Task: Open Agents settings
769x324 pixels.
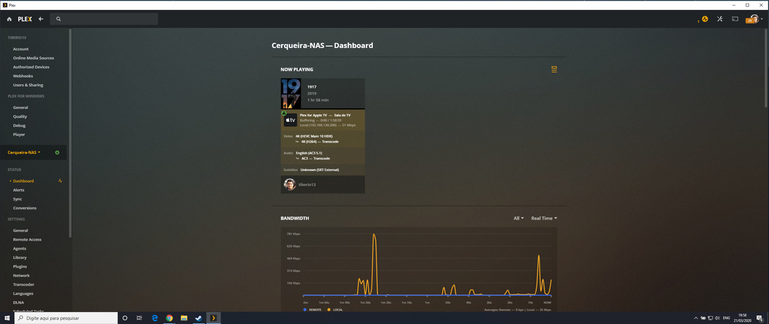Action: coord(20,248)
